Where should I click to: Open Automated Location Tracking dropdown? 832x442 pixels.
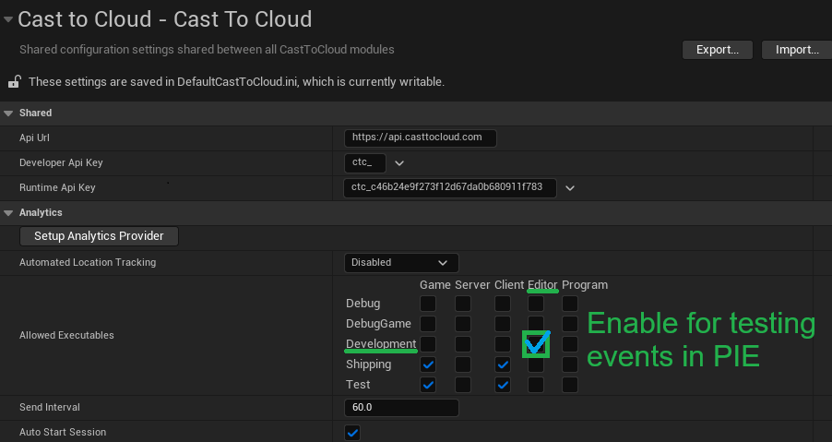coord(401,262)
